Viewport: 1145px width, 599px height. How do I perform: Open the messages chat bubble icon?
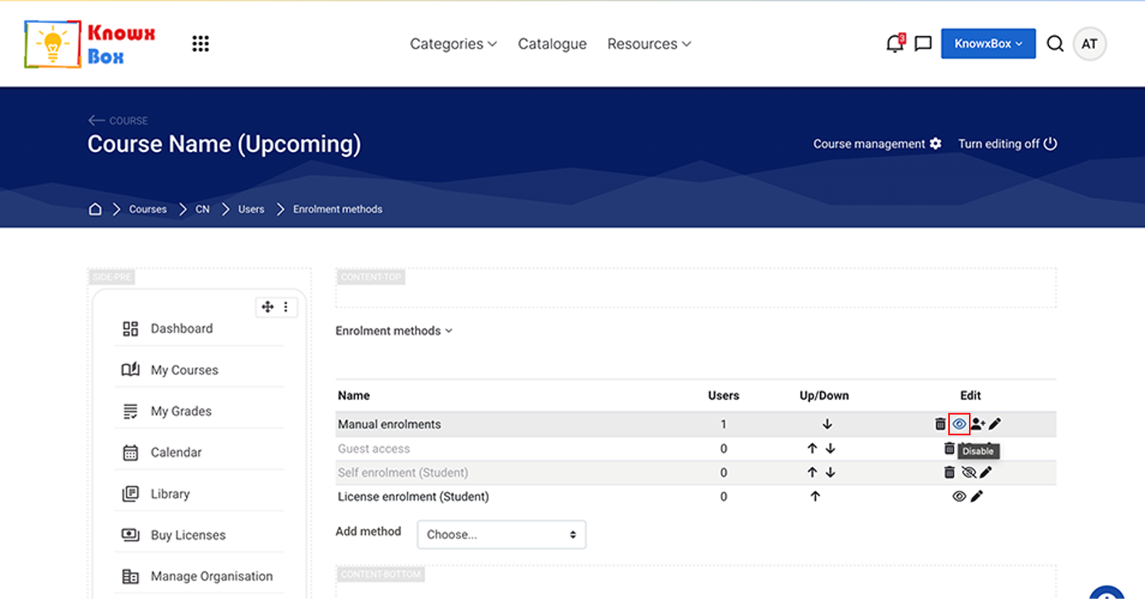point(923,44)
